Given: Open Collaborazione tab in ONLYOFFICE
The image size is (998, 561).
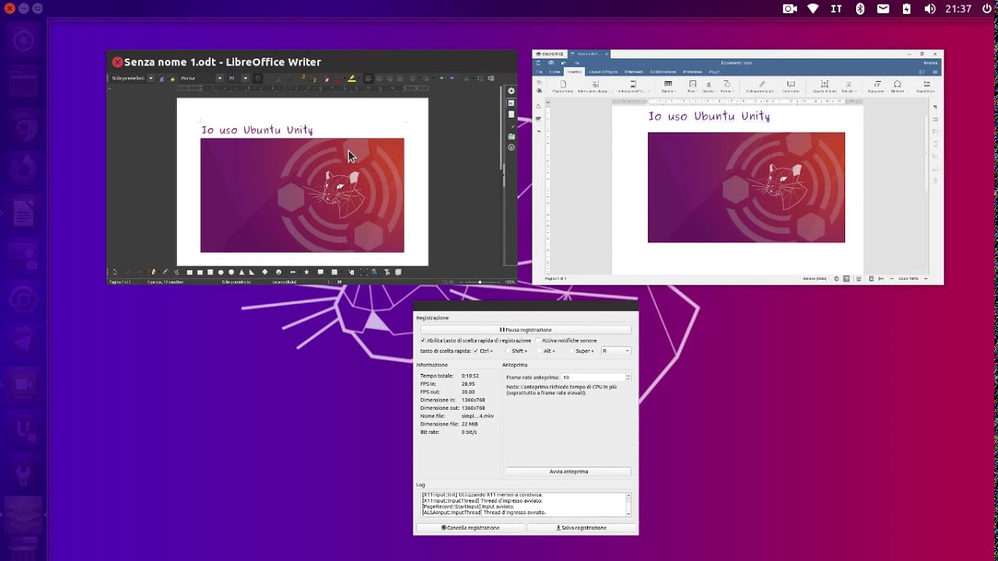Looking at the screenshot, I should click(x=663, y=72).
